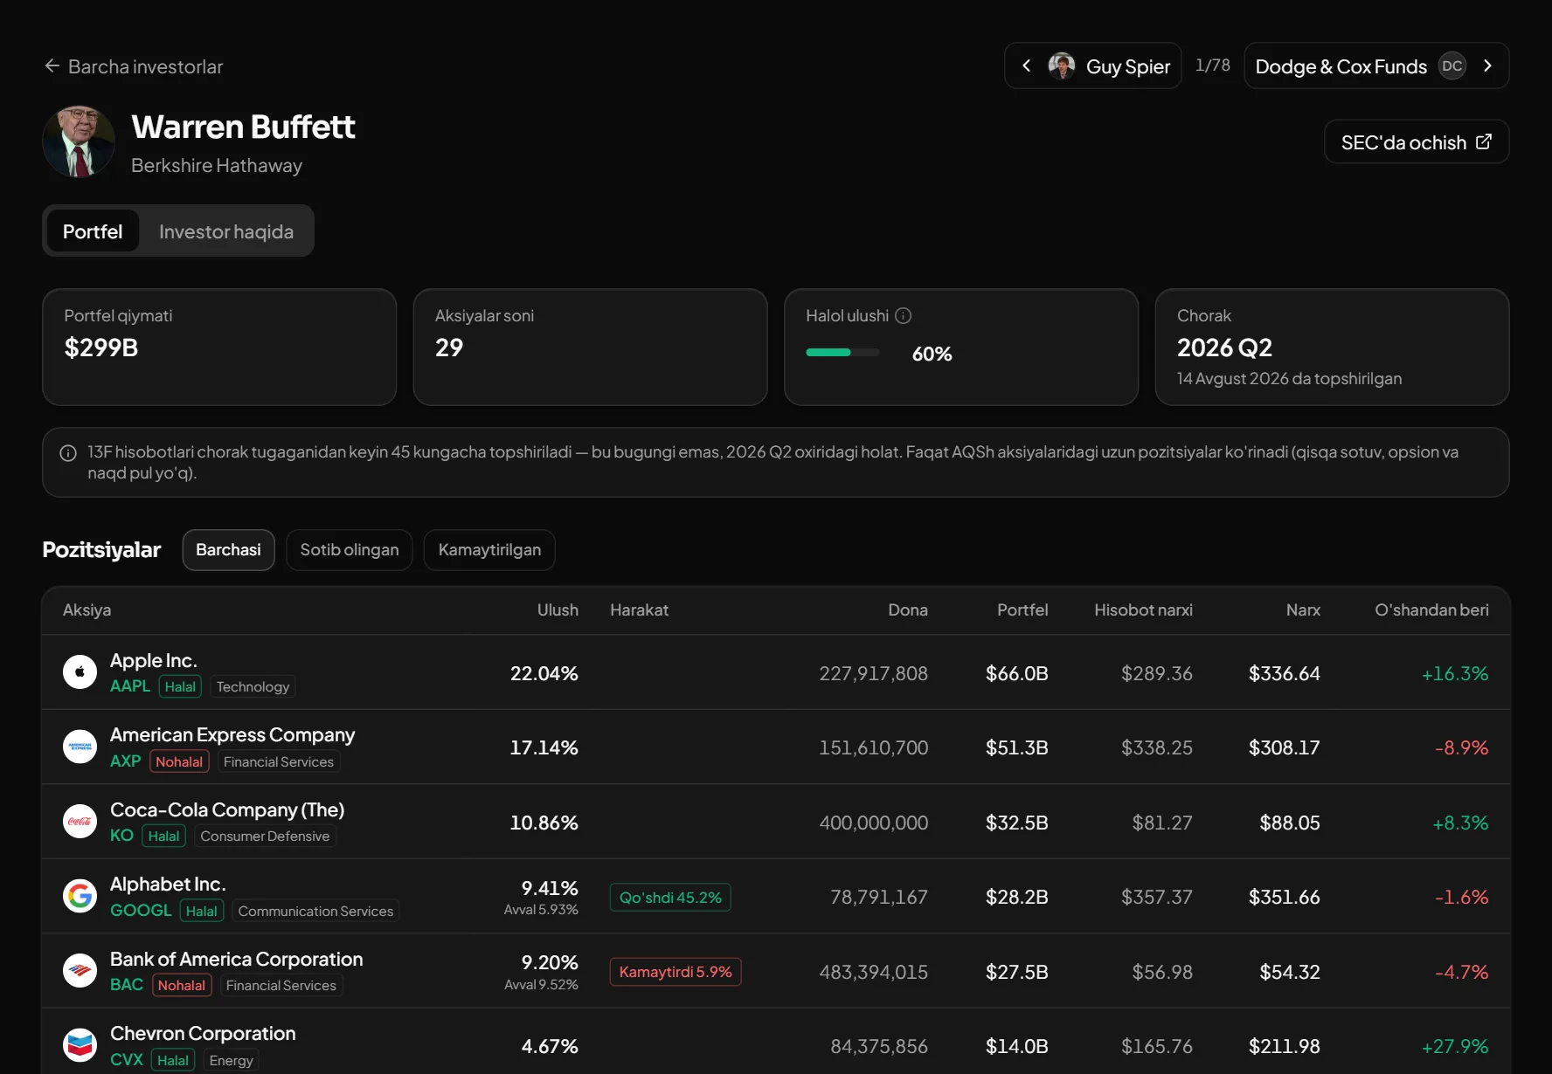This screenshot has width=1552, height=1074.
Task: Sort by the O'shandan beri column header
Action: click(x=1431, y=610)
